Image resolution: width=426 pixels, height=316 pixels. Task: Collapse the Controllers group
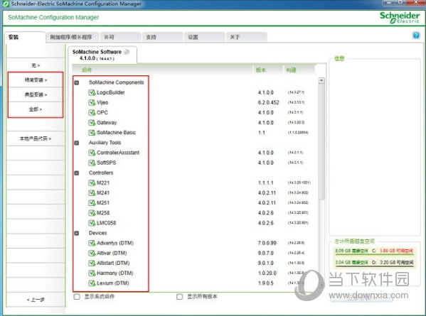(77, 173)
